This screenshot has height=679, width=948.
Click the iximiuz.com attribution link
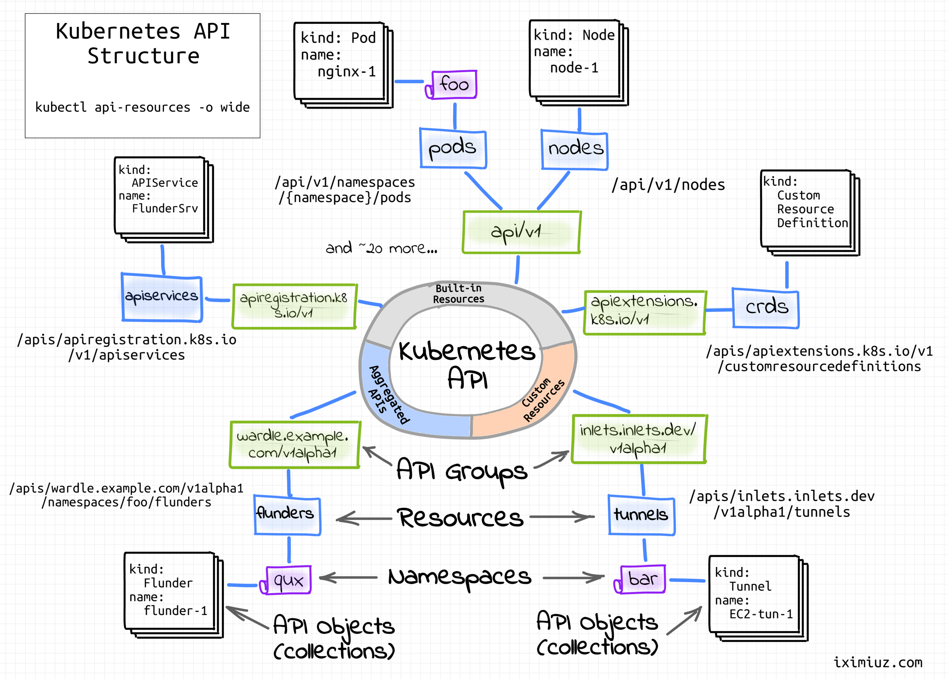[883, 661]
